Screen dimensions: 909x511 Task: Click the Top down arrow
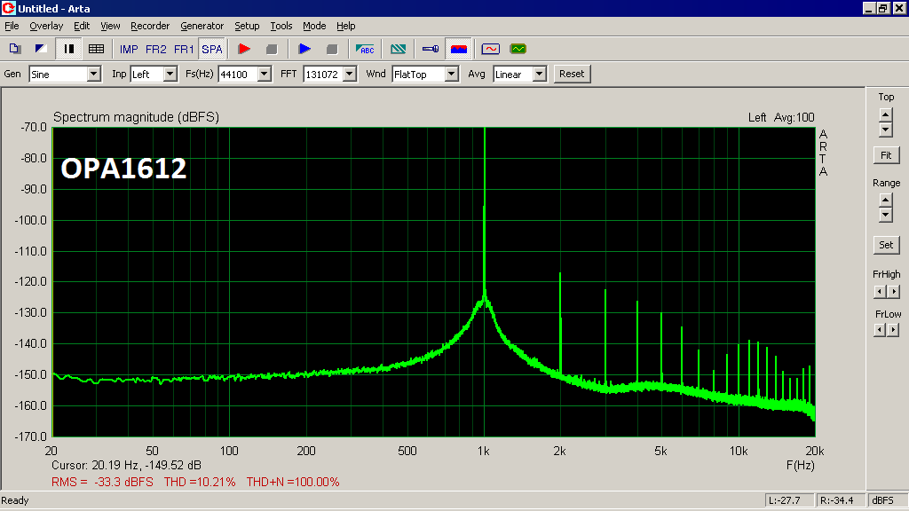pyautogui.click(x=885, y=130)
